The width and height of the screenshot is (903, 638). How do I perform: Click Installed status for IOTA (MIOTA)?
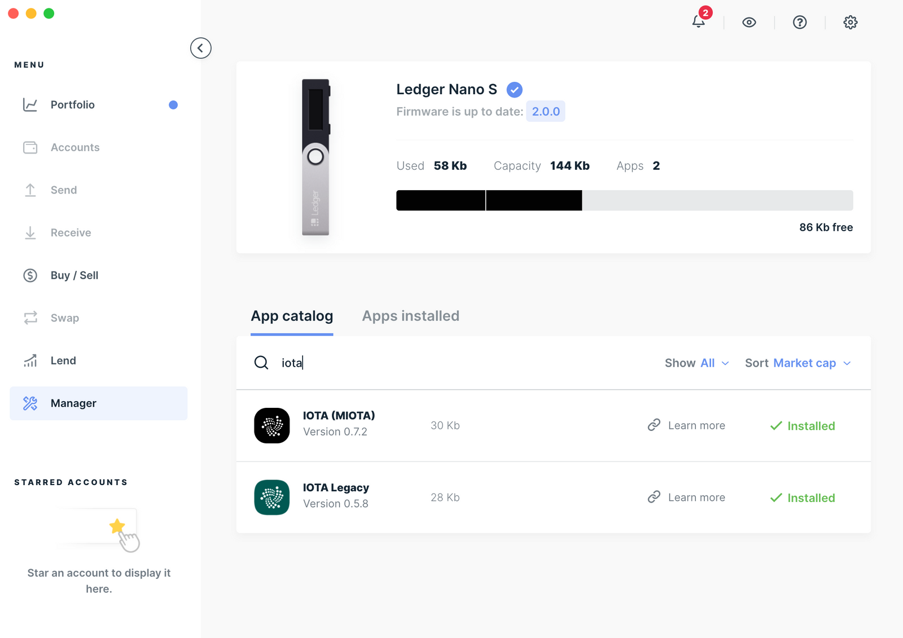tap(803, 426)
